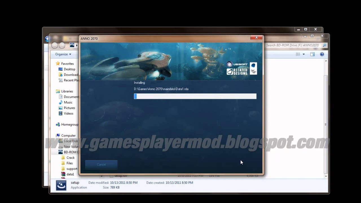Open the Videos library

click(69, 113)
